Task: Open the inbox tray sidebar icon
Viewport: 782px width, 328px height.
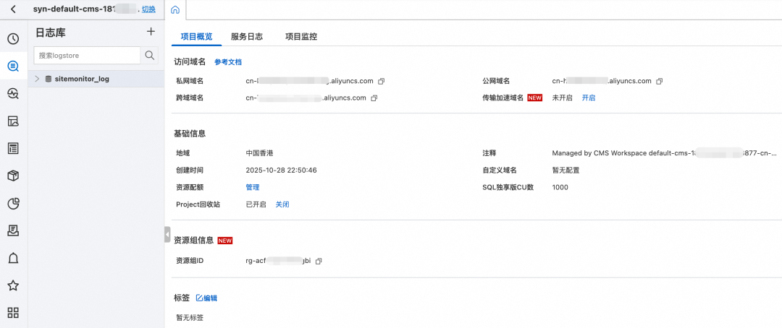Action: [14, 230]
